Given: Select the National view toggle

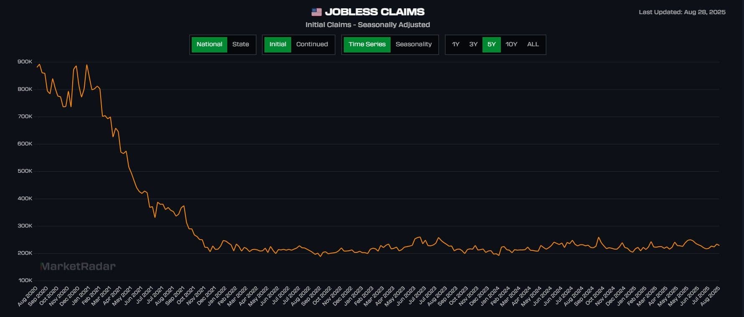Looking at the screenshot, I should [209, 45].
